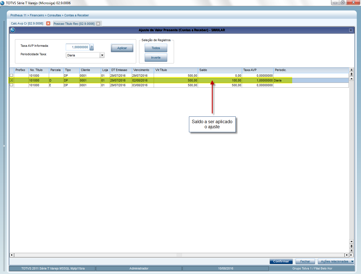Click the Taxa AVP Informada input field
361x274 pixels.
point(78,47)
